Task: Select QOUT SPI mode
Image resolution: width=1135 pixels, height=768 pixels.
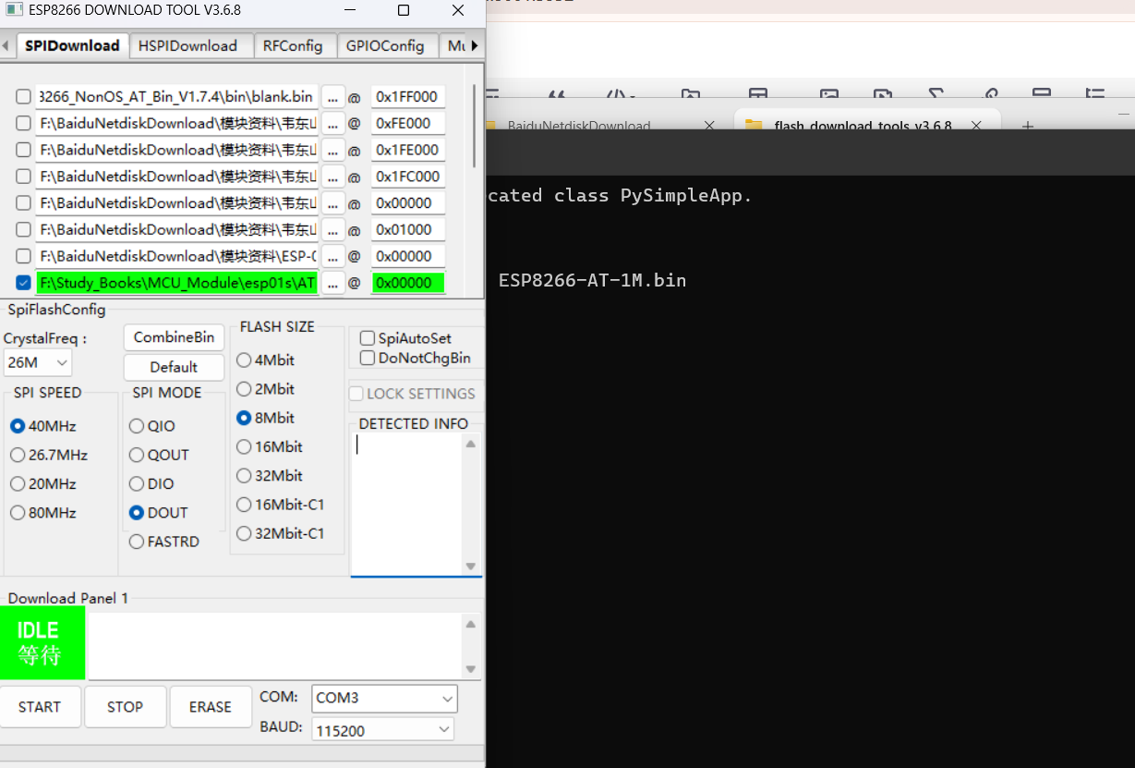Action: 137,455
